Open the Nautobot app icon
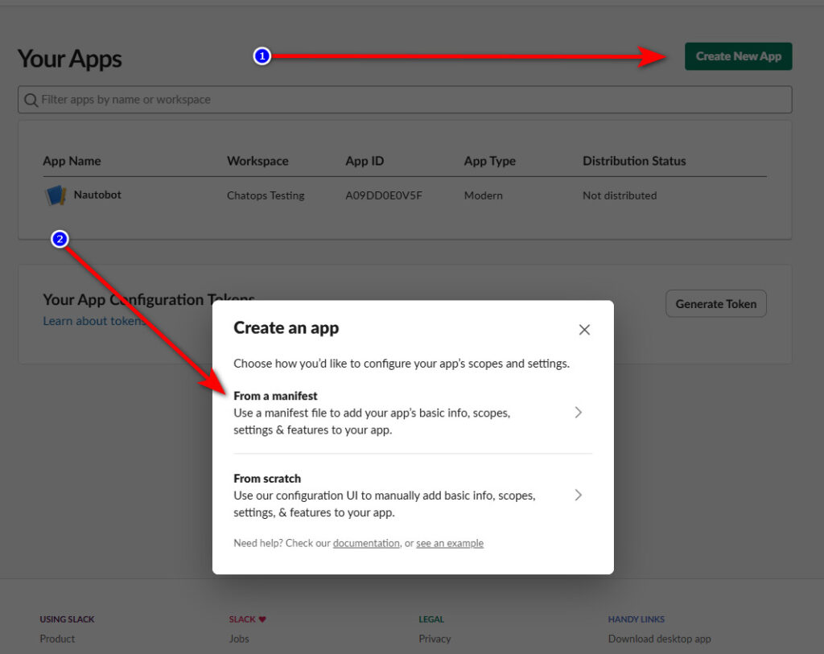824x654 pixels. point(56,195)
